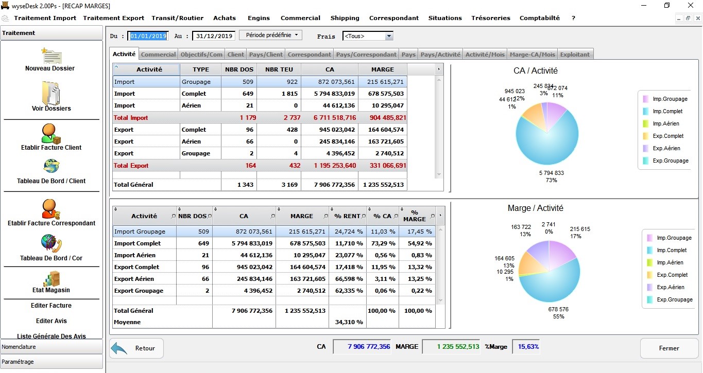703x373 pixels.
Task: Click the Du start date field
Action: [148, 36]
